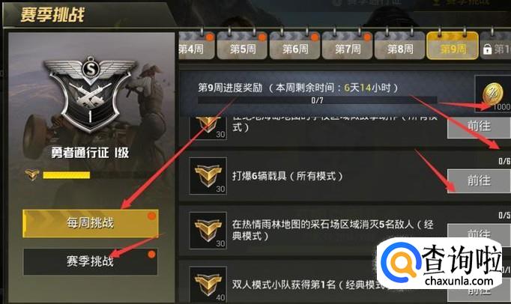511x304 pixels.
Task: Click the week 9 progress bar 0/7
Action: pos(317,100)
